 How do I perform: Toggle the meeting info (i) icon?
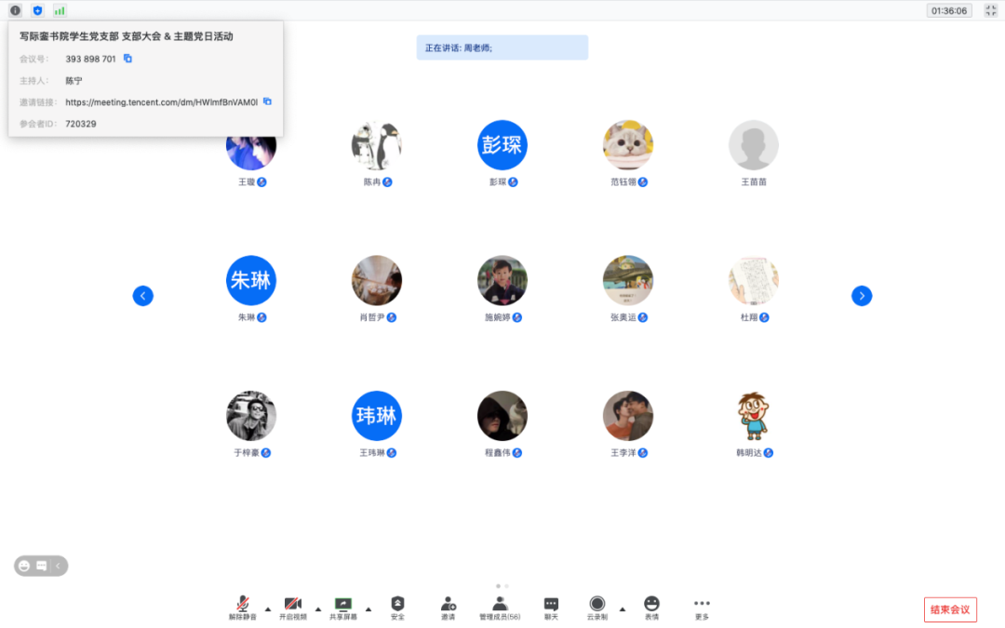click(x=15, y=10)
